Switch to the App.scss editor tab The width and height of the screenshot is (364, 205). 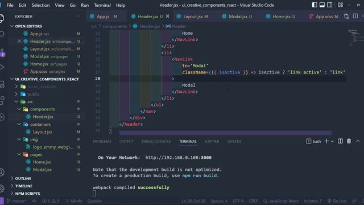pos(324,17)
